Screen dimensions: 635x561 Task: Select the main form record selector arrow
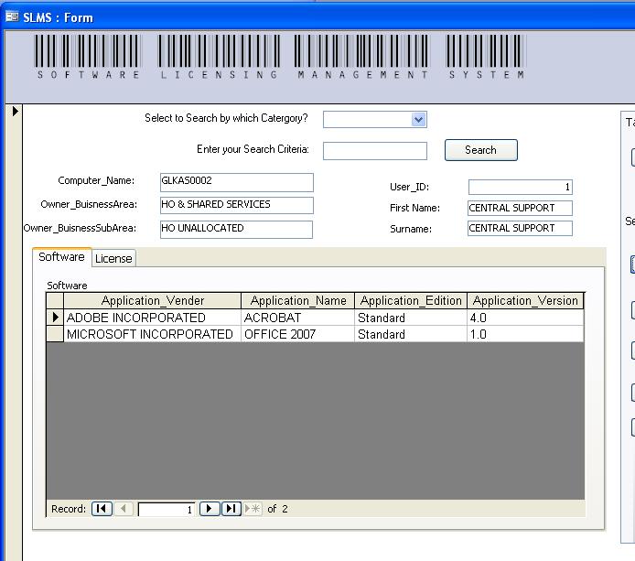(x=15, y=111)
